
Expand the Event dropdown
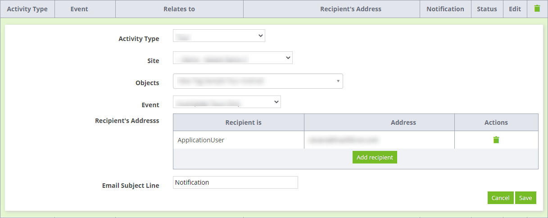tap(227, 102)
